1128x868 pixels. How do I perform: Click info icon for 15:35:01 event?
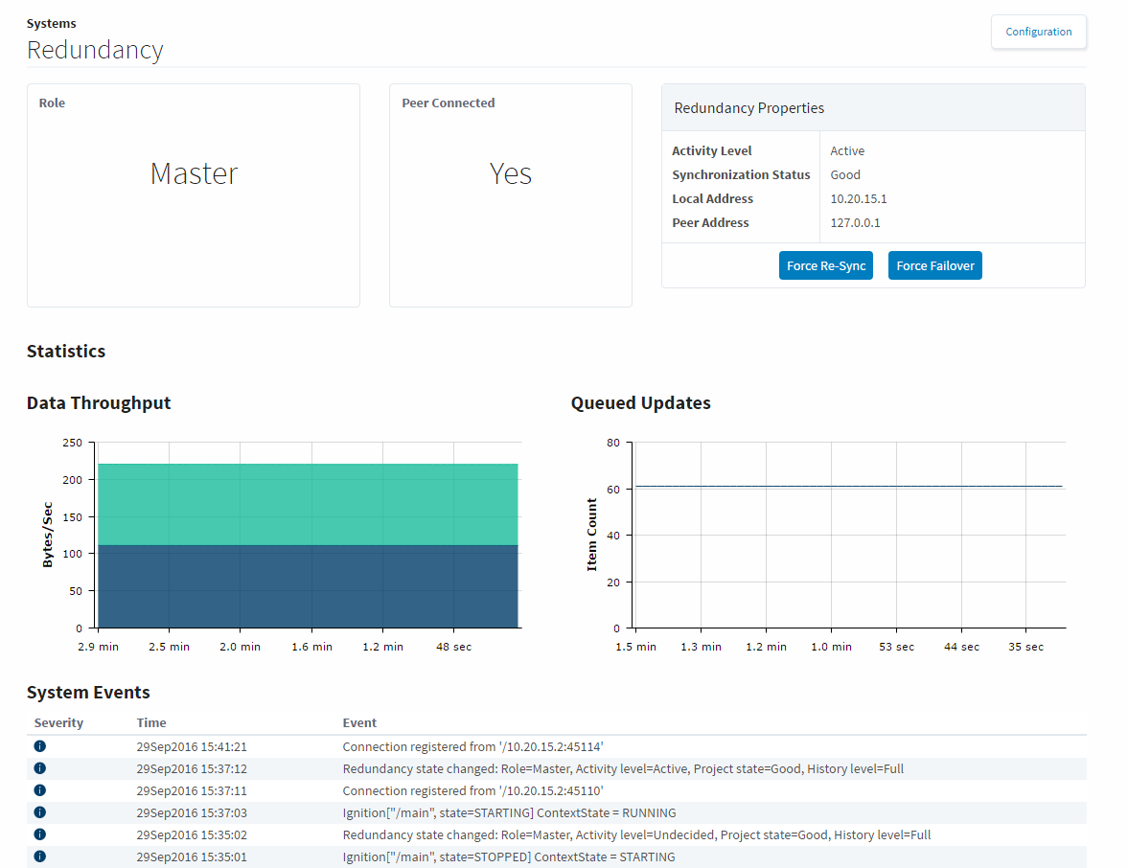coord(40,857)
